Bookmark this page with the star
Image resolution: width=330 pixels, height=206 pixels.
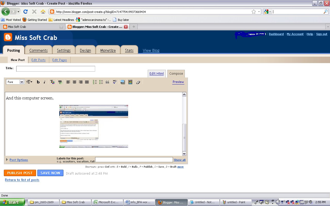click(x=254, y=12)
